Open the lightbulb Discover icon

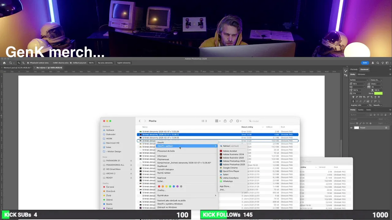click(383, 63)
